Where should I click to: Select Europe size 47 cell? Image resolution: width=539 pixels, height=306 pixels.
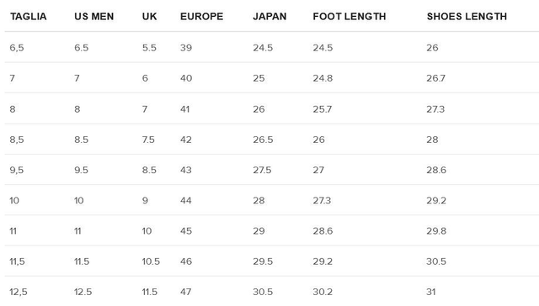(185, 292)
